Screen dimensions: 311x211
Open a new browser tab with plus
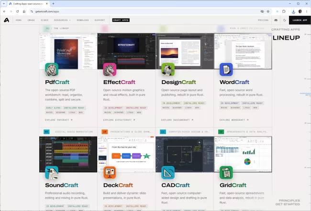point(54,3)
